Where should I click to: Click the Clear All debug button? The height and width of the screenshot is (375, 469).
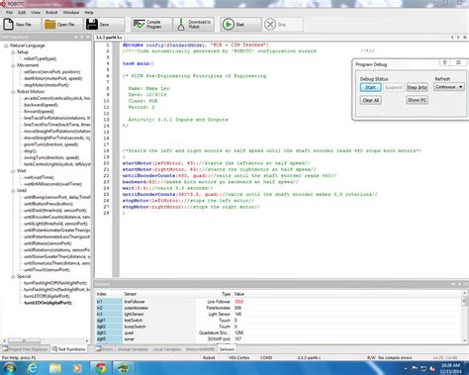click(371, 100)
